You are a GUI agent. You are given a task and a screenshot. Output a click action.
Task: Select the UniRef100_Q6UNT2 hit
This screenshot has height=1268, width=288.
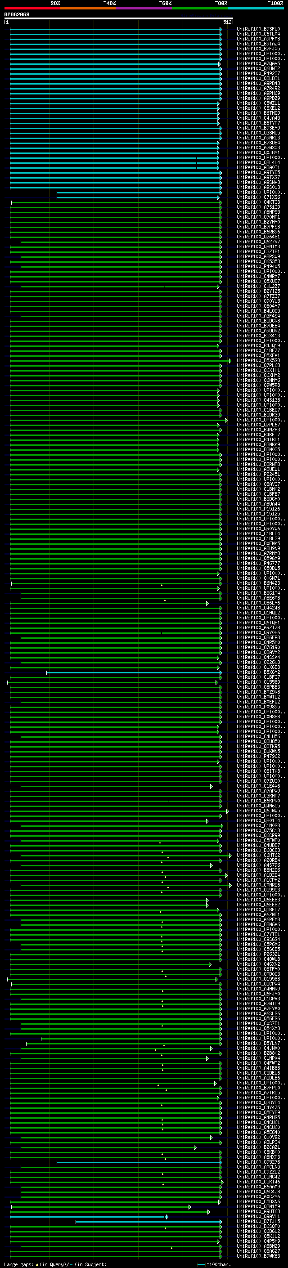point(258,68)
